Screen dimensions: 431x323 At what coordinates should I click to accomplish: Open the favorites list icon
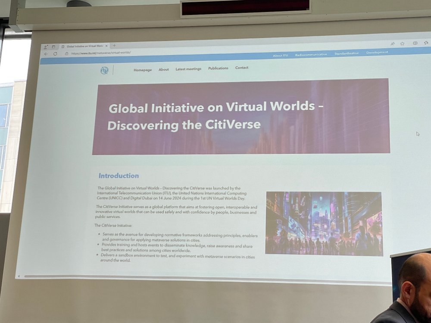point(426,43)
